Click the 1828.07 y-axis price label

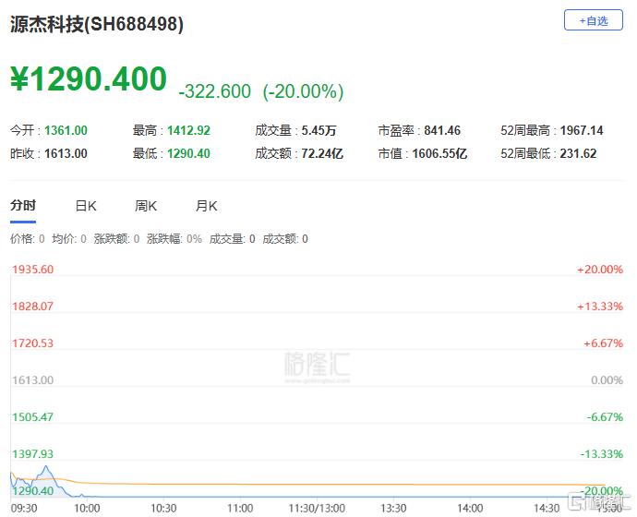[x=32, y=307]
